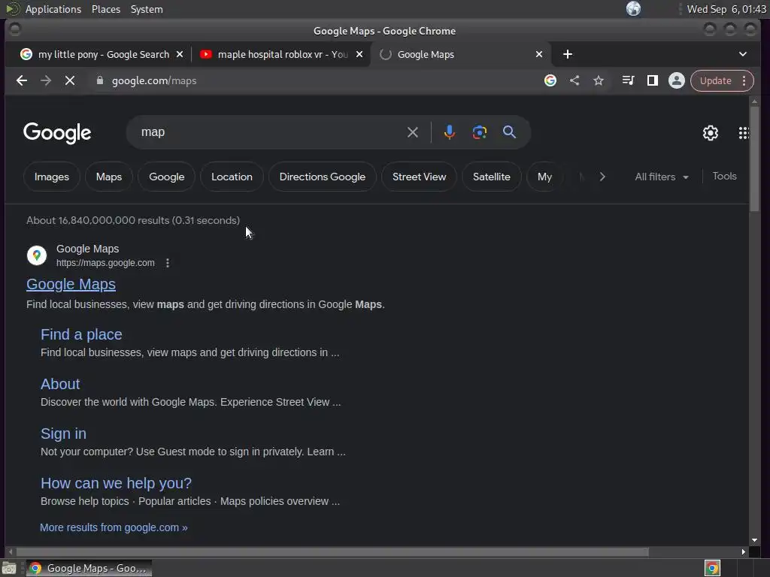This screenshot has width=770, height=577.
Task: Click the https://maps.google.com result URL
Action: click(105, 263)
